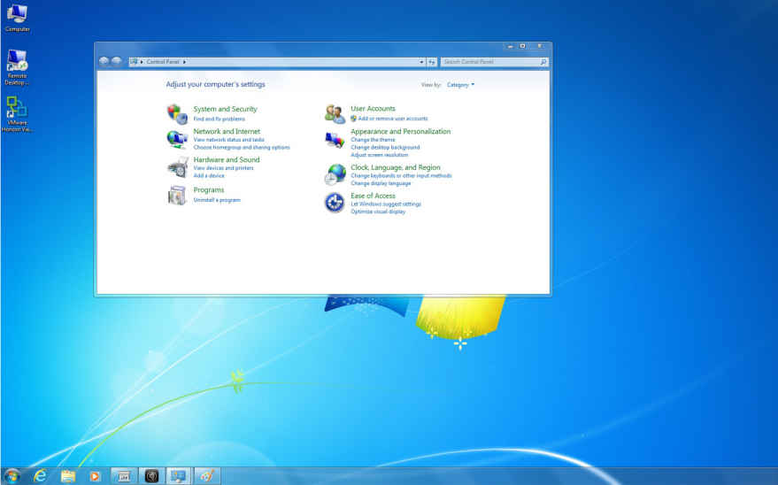The width and height of the screenshot is (778, 485).
Task: Open the Adjust screen resolution link
Action: (x=379, y=155)
